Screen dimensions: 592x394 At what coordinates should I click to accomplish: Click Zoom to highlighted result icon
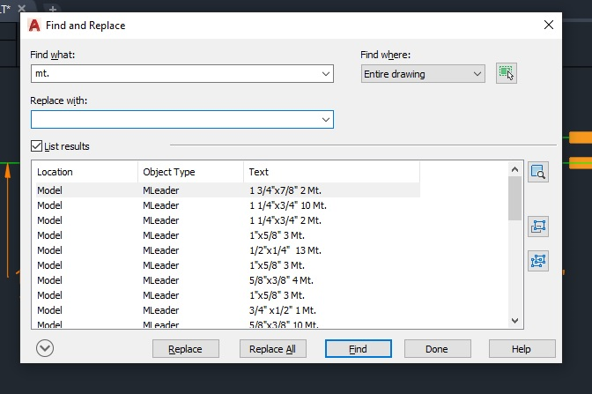click(x=538, y=173)
